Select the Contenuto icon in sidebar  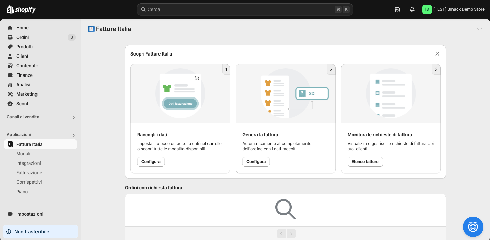[x=10, y=66]
